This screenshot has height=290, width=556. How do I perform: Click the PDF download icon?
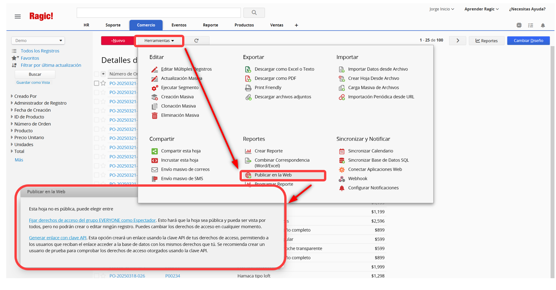(x=248, y=78)
